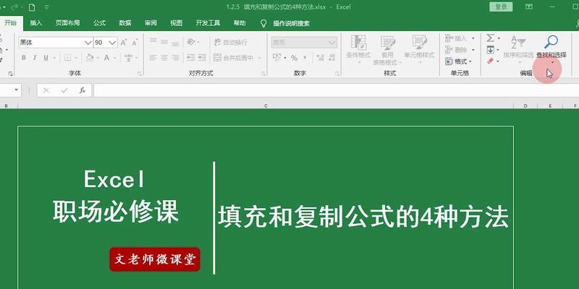Expand borders dropdown arrow
Viewport: 579px width, 289px height.
(x=76, y=58)
